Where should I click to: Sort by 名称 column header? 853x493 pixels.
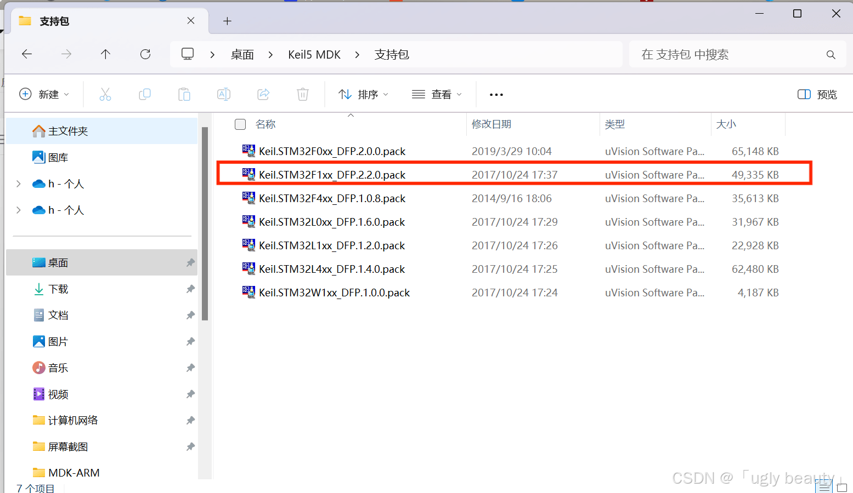tap(265, 124)
